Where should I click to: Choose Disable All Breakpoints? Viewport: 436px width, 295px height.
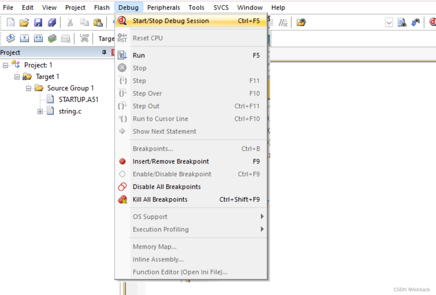[191, 187]
